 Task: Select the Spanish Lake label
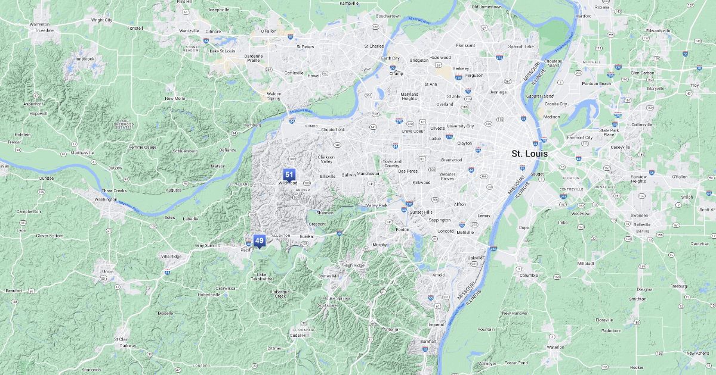coord(521,46)
